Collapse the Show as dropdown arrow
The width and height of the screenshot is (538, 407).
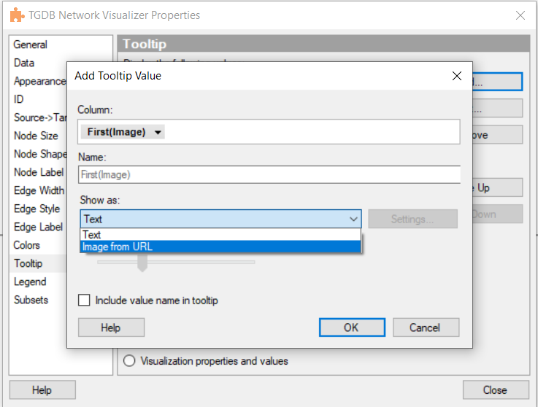(353, 219)
